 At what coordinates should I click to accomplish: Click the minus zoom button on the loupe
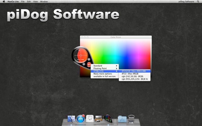coord(84,64)
